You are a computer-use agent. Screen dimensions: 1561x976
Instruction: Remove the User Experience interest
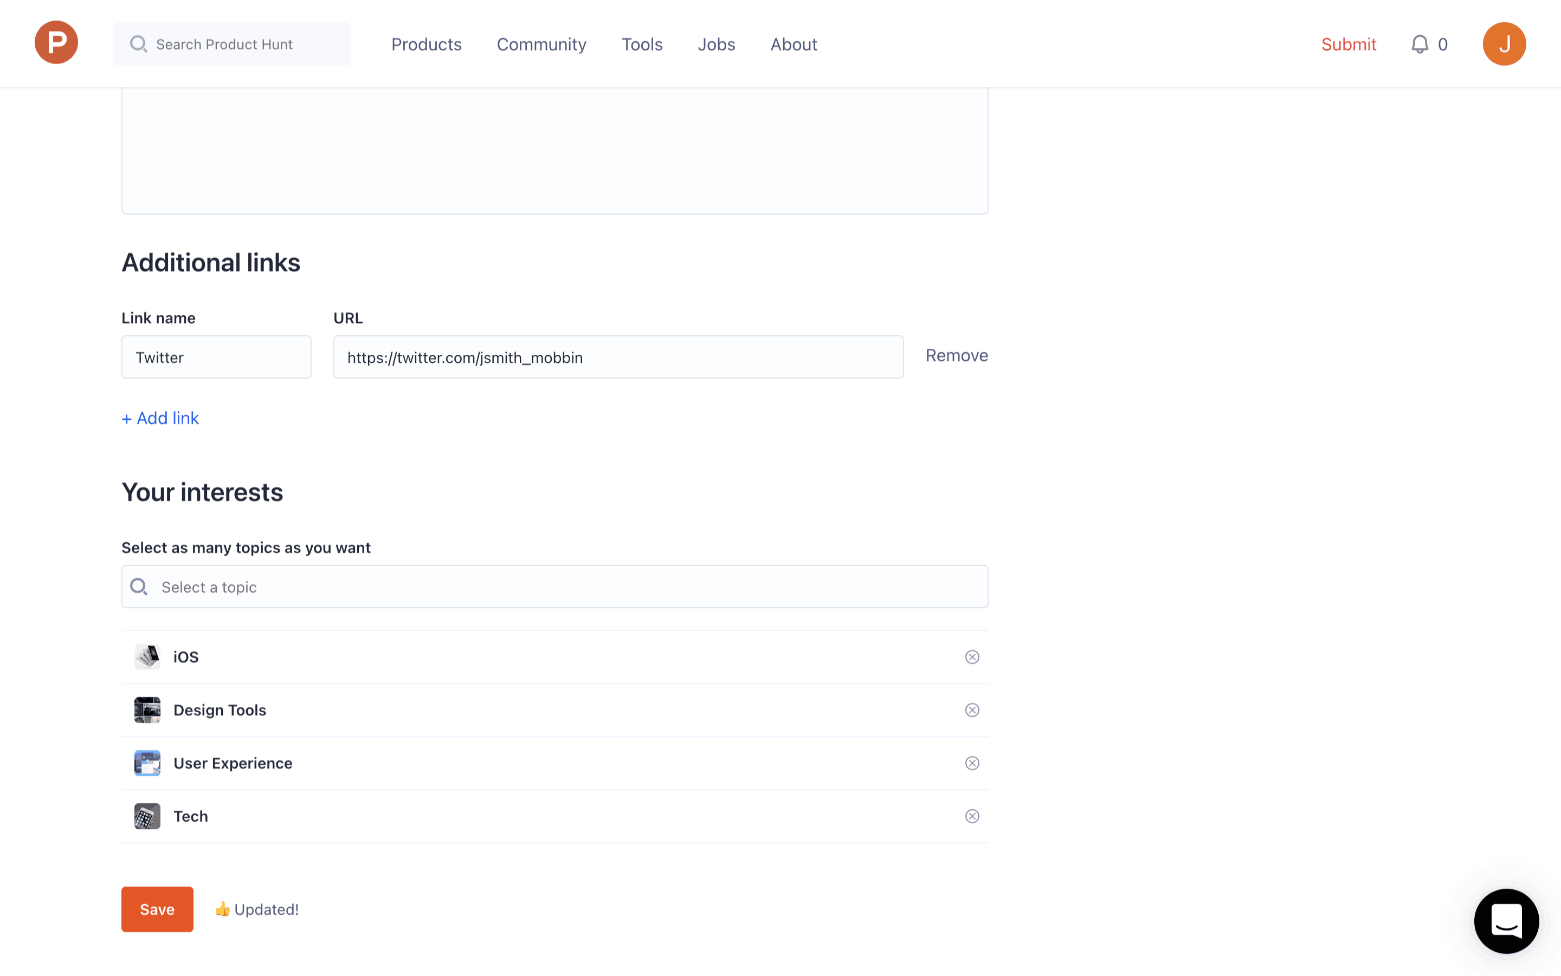point(971,763)
